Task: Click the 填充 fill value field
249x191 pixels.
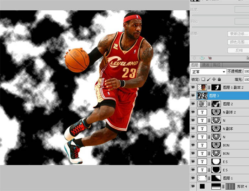Action: 246,79
